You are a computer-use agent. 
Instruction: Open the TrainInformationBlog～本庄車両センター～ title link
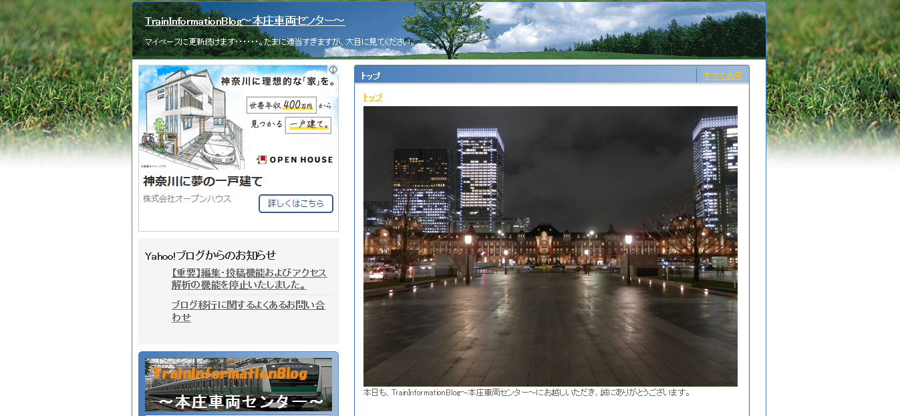click(245, 21)
